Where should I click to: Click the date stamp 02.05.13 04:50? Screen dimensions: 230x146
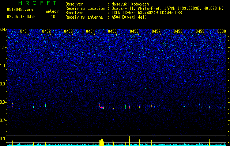tap(22, 17)
